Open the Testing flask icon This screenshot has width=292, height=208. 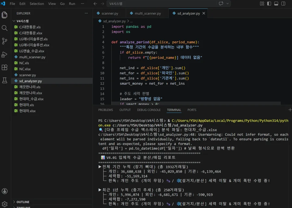click(x=5, y=80)
